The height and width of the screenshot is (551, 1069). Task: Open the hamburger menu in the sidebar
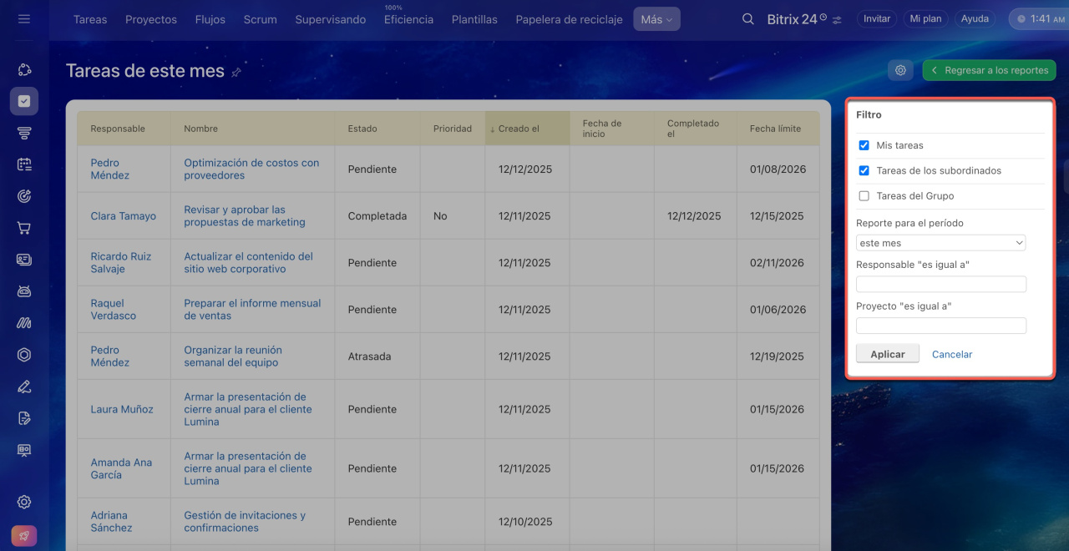pyautogui.click(x=24, y=18)
